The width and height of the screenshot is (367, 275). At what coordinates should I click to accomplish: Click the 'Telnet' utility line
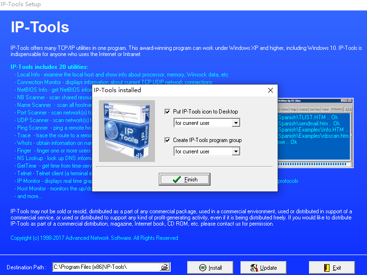[53, 173]
